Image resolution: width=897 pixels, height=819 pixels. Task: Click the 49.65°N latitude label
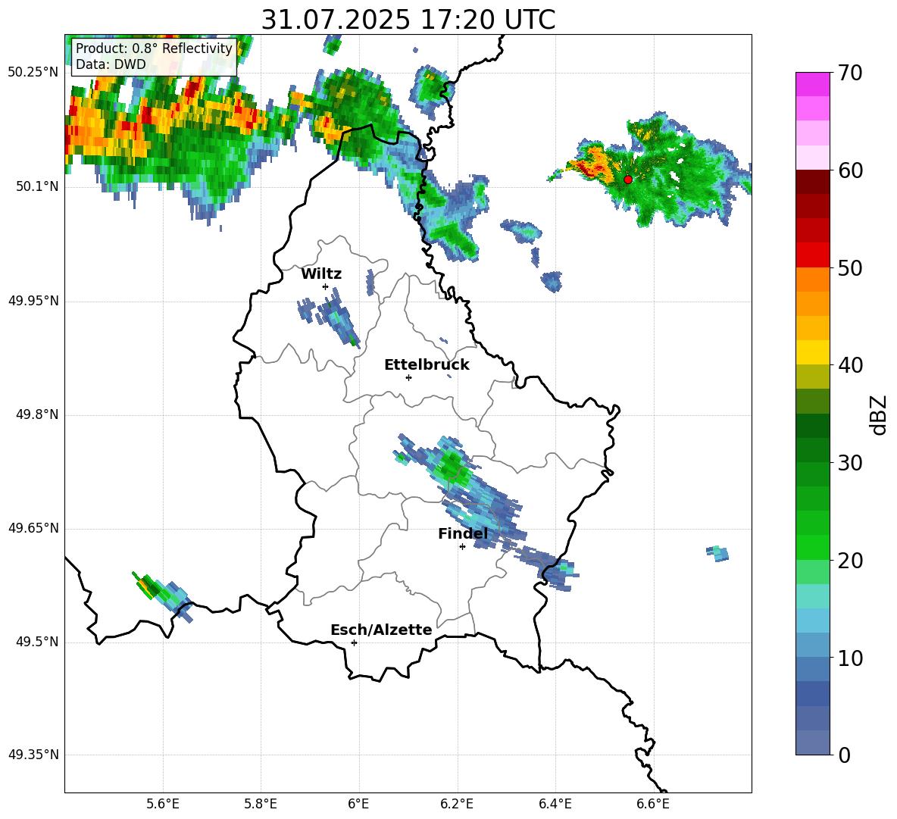(x=33, y=527)
